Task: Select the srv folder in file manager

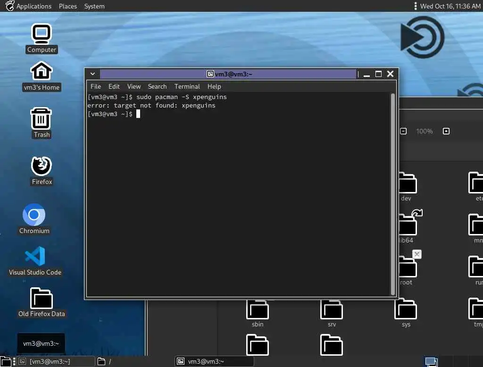Action: (332, 313)
